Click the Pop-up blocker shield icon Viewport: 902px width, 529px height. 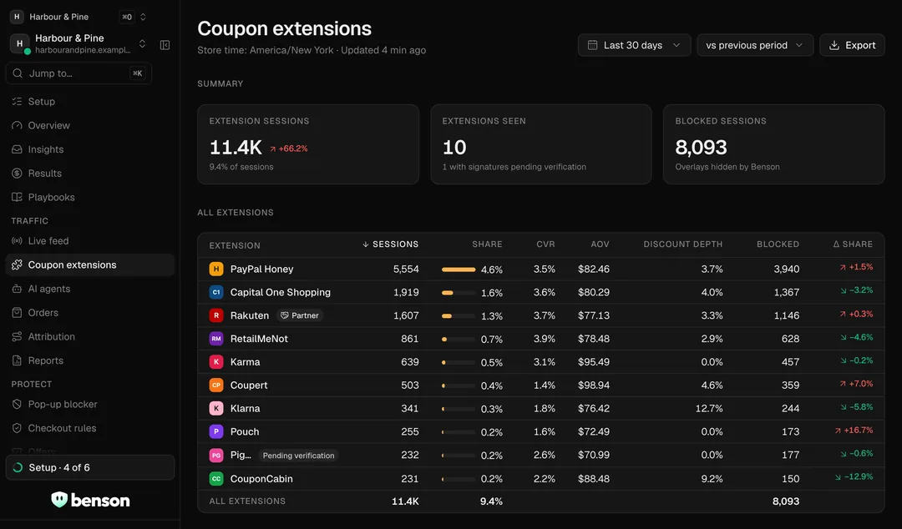17,404
